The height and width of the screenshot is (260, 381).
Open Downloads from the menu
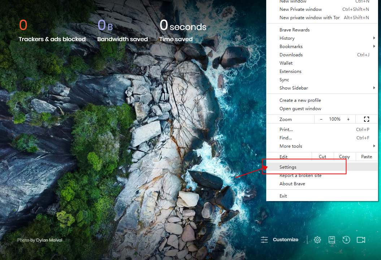coord(291,55)
